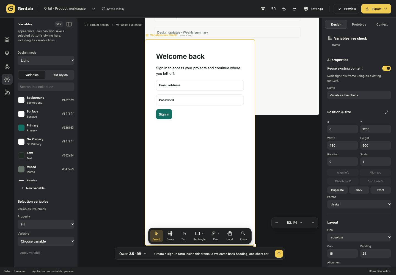The height and width of the screenshot is (275, 396).
Task: Open the Design mode dropdown
Action: coord(46,61)
